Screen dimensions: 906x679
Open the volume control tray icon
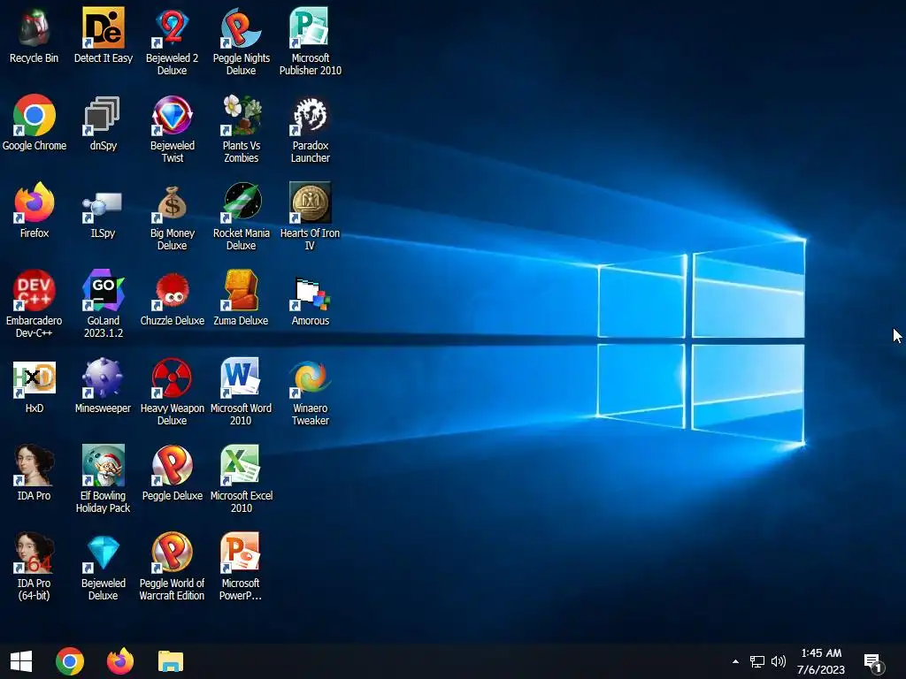click(x=779, y=661)
